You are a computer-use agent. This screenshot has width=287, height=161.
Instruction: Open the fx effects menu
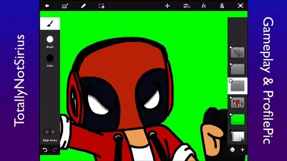(x=204, y=6)
